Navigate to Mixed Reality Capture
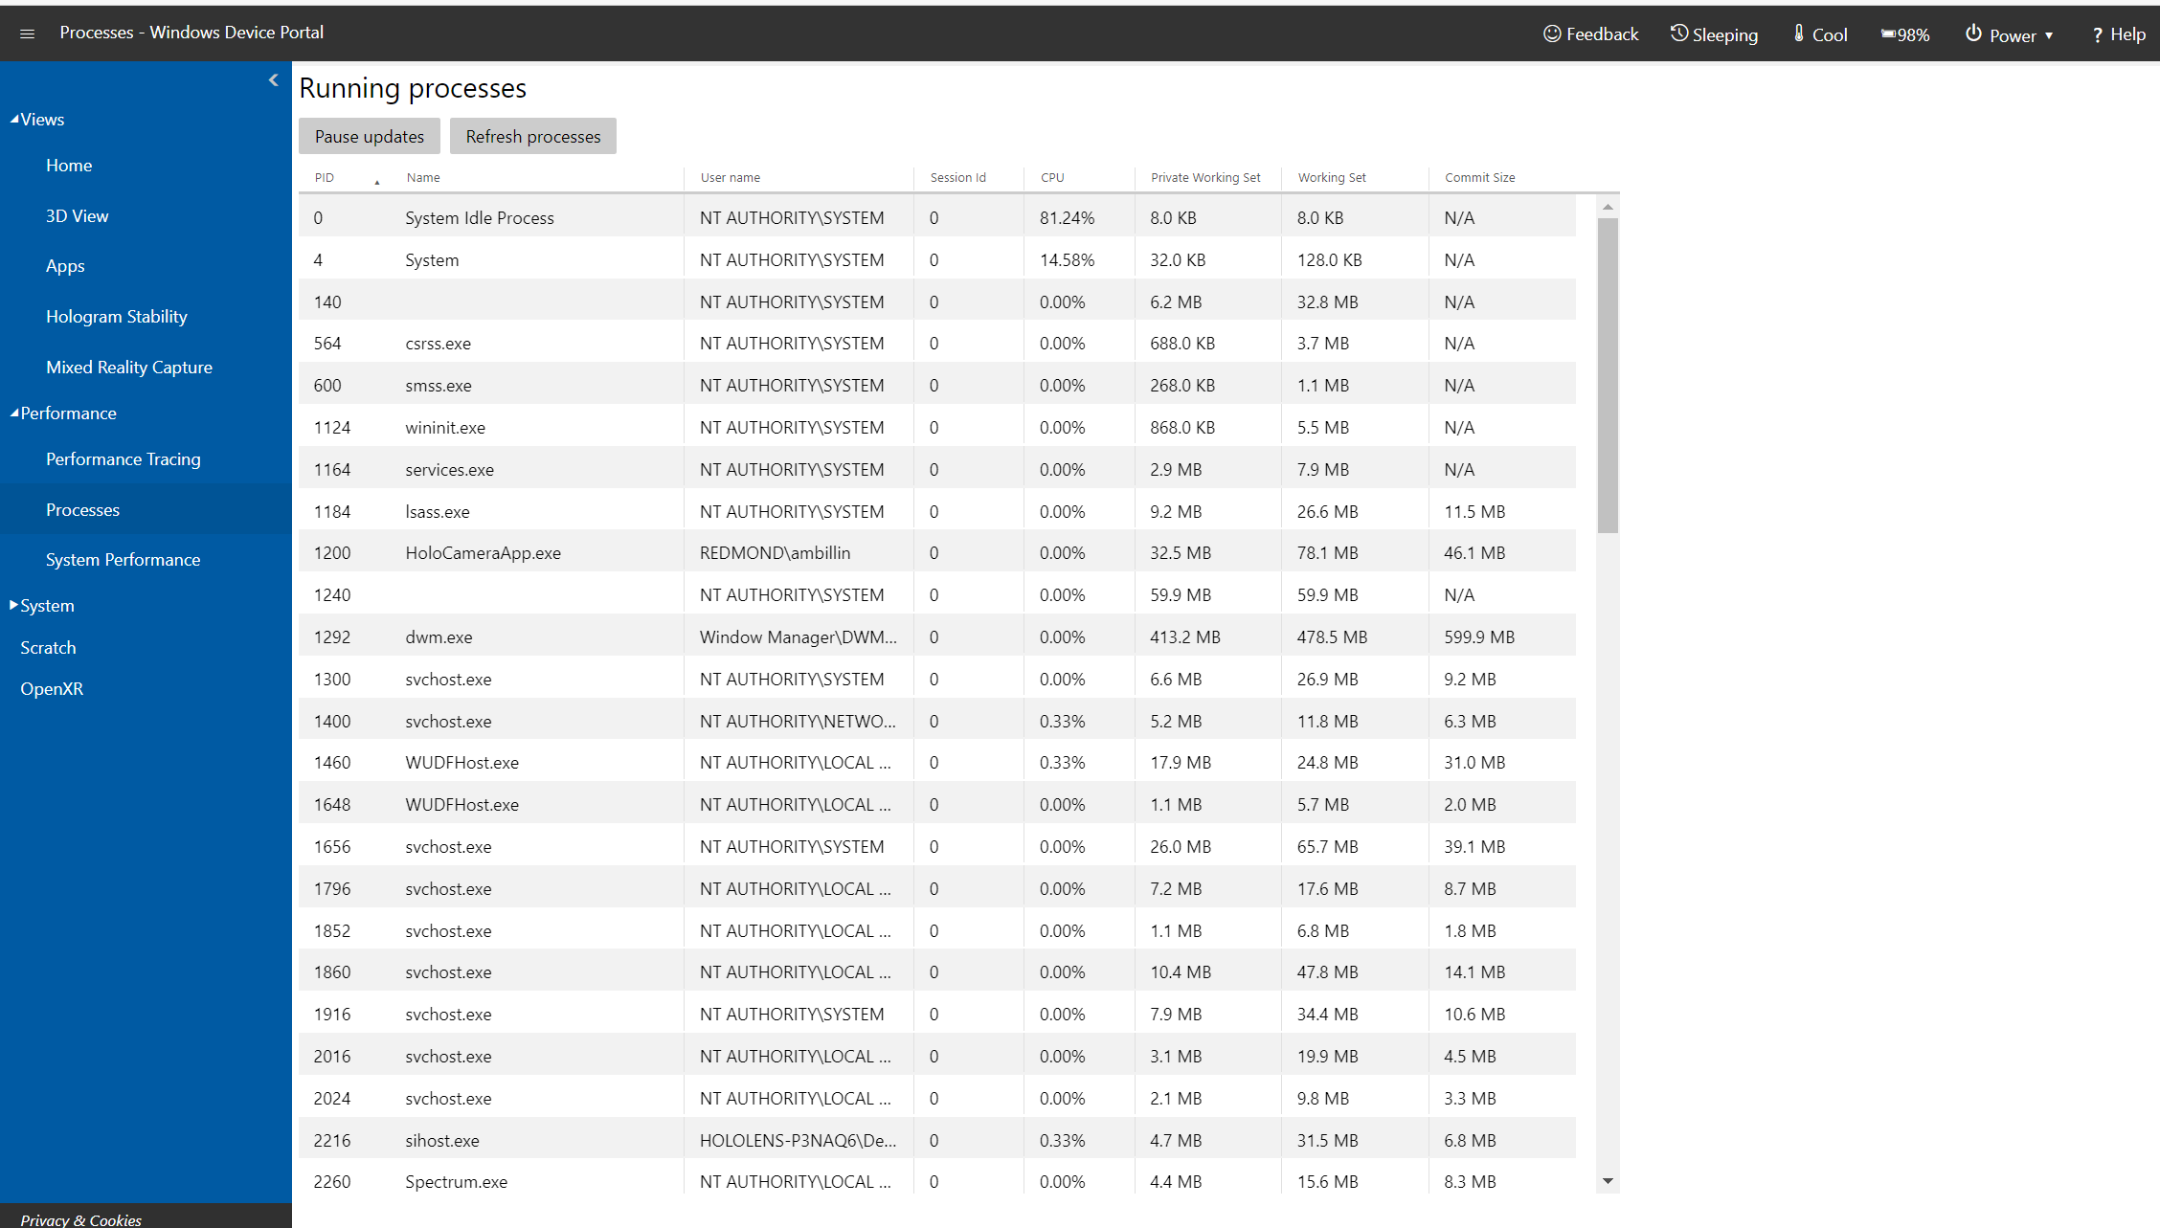The width and height of the screenshot is (2160, 1228). (127, 367)
